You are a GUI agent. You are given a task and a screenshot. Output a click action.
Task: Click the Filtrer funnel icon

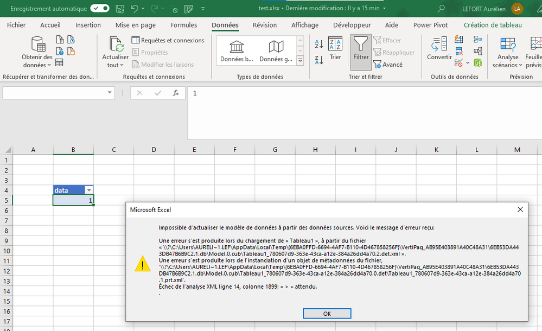click(360, 44)
